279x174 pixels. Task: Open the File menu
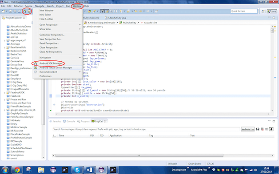[x=3, y=6]
